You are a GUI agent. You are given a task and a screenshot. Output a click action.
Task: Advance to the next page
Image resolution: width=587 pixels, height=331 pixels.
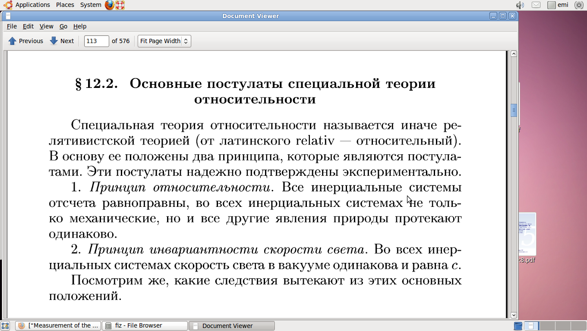click(x=62, y=41)
